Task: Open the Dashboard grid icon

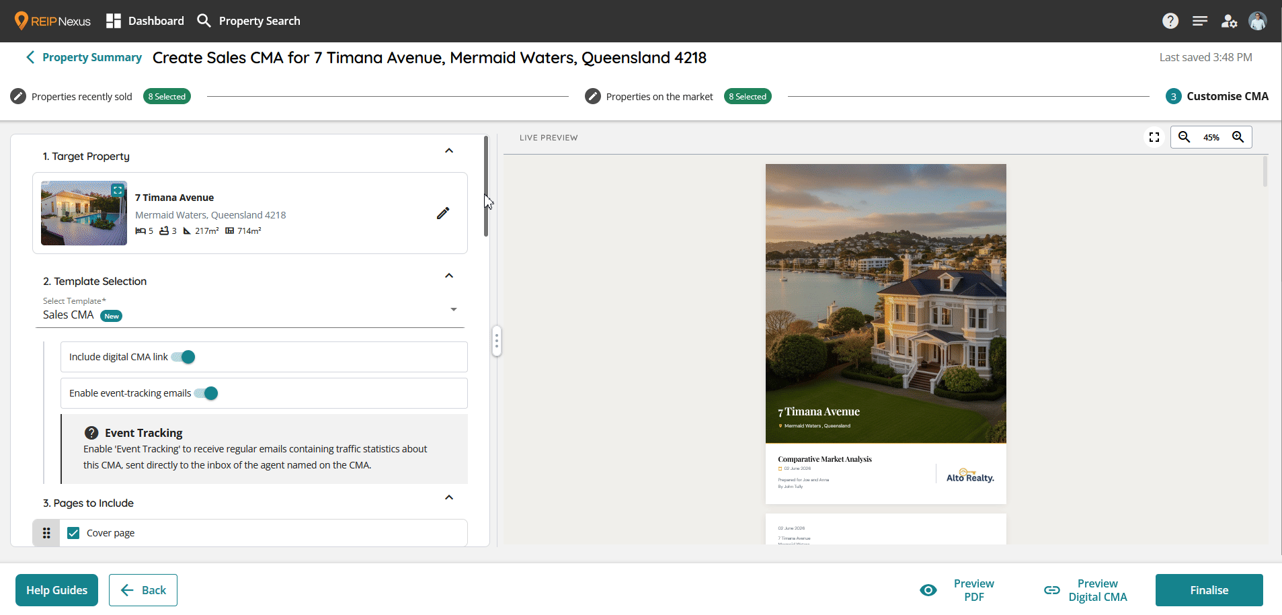Action: point(114,21)
